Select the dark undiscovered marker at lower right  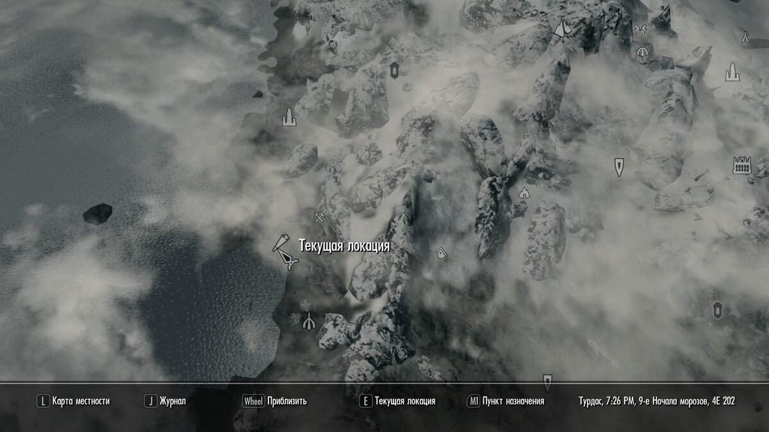(718, 312)
